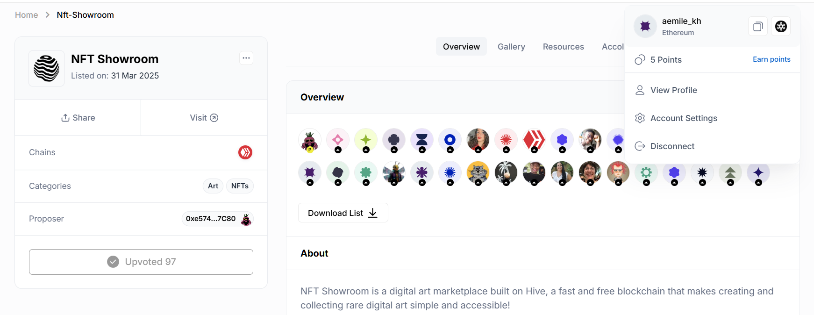This screenshot has height=315, width=814.
Task: Open the three-dots menu on NFT Showroom card
Action: pos(246,58)
